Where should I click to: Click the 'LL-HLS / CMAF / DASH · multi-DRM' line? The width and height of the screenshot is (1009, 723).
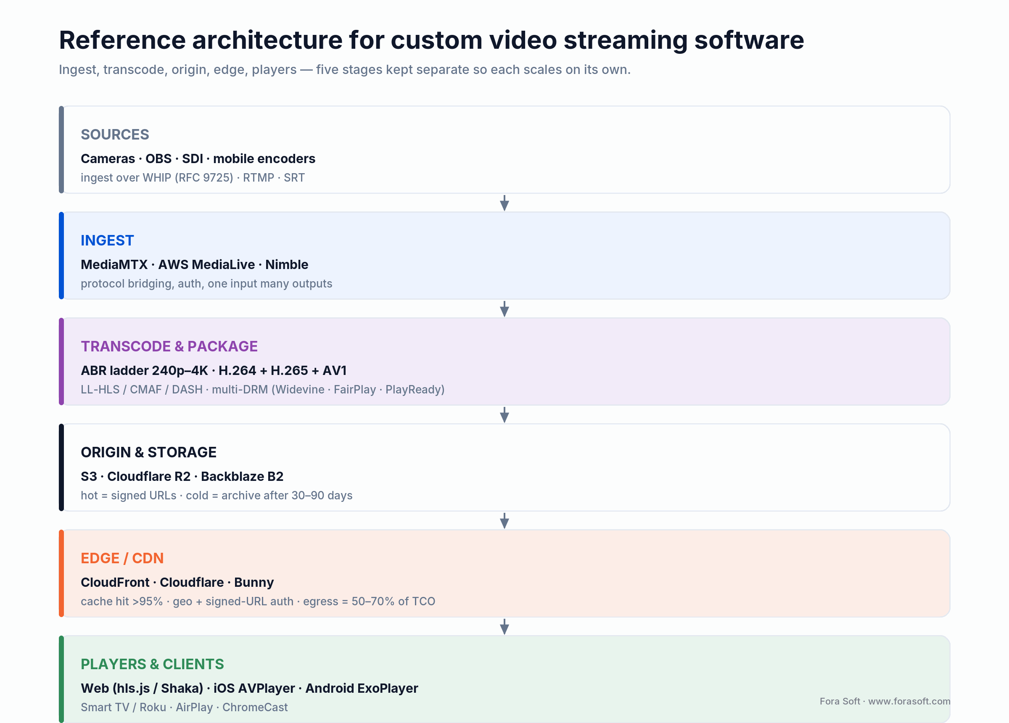(x=262, y=390)
